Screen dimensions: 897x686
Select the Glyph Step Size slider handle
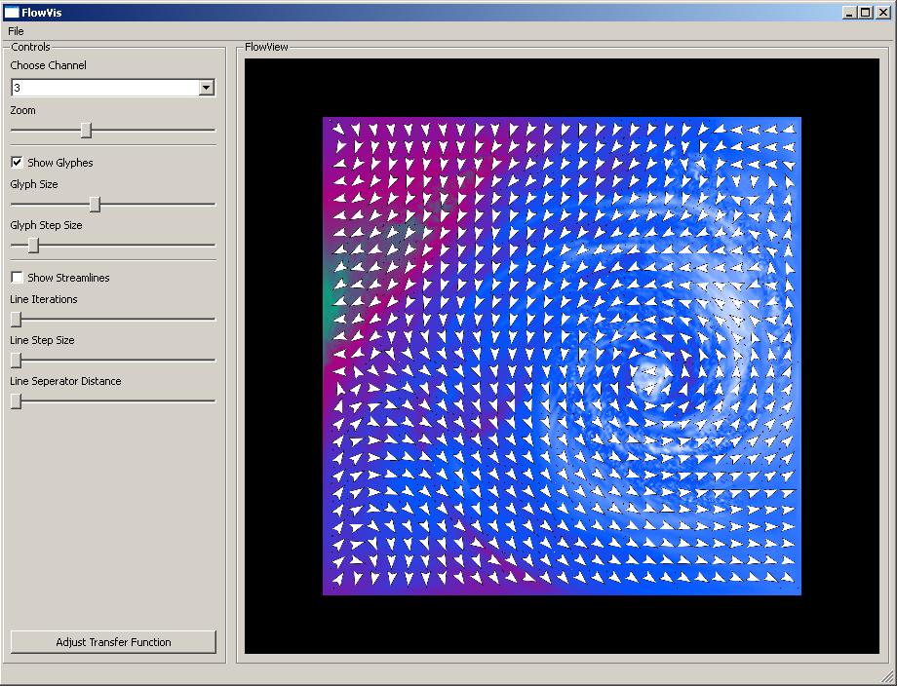click(33, 245)
